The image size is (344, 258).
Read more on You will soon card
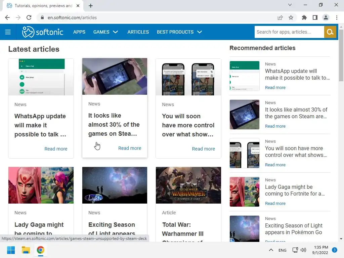click(x=203, y=149)
